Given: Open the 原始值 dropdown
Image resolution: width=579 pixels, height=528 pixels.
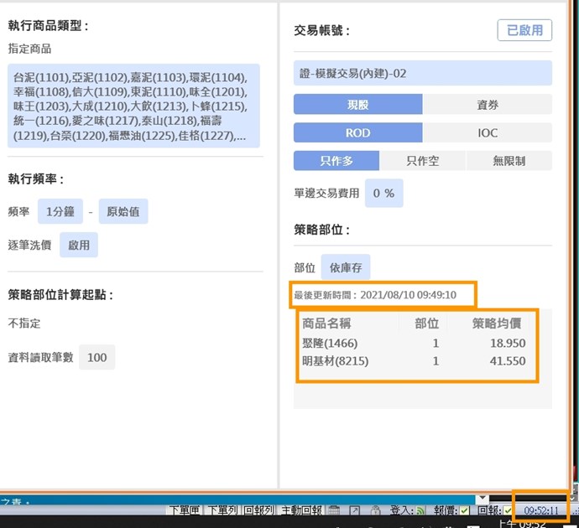Looking at the screenshot, I should click(123, 212).
